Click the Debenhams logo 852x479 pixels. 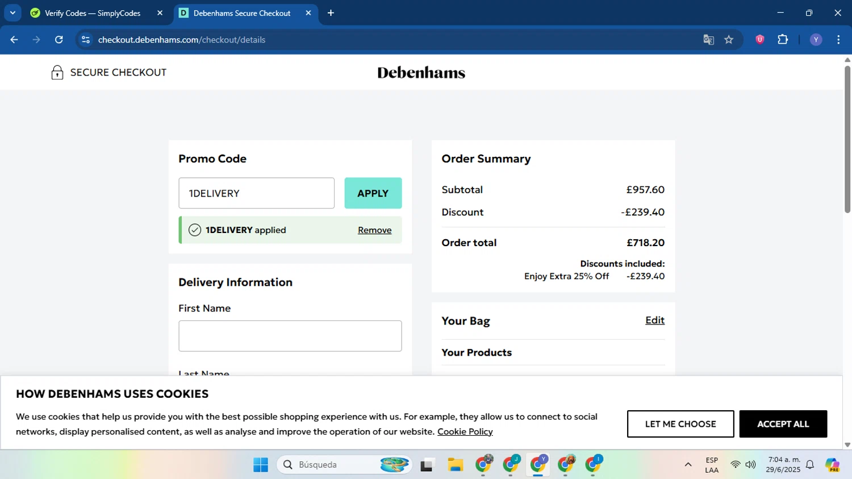[421, 73]
